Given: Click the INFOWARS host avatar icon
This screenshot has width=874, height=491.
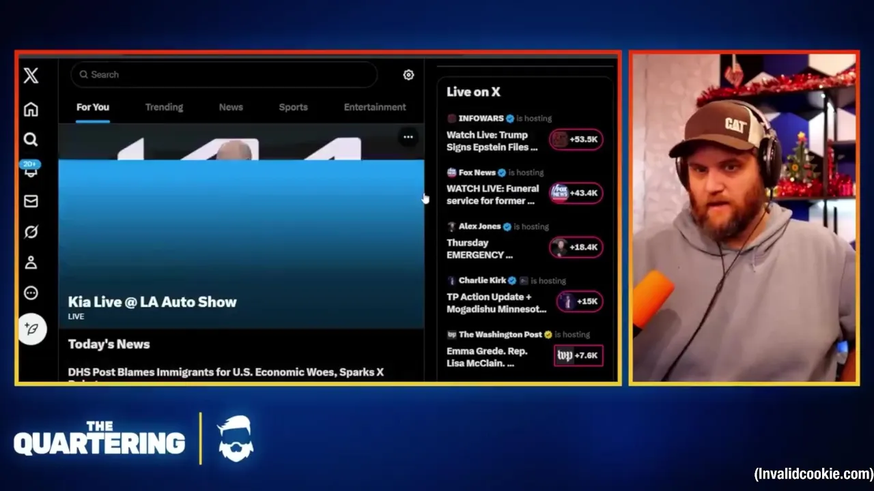Looking at the screenshot, I should coord(451,118).
